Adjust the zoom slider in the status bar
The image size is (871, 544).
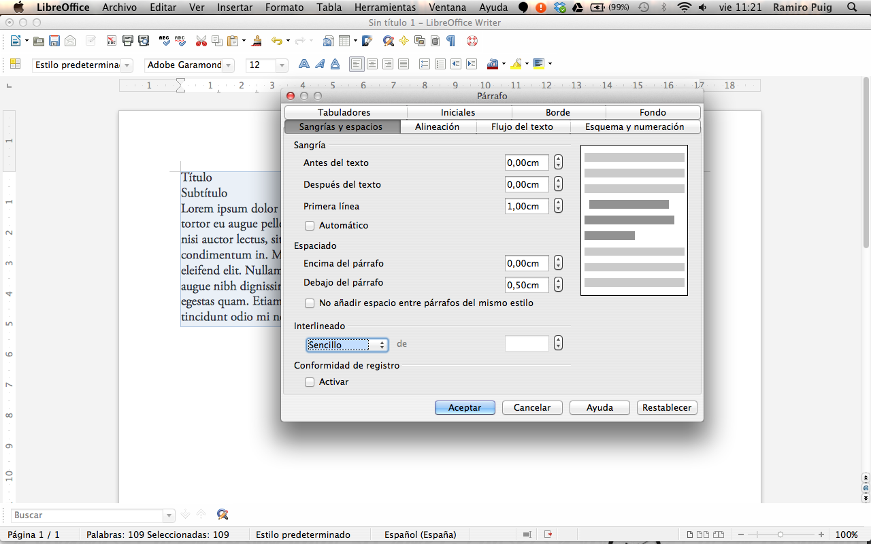pos(779,534)
